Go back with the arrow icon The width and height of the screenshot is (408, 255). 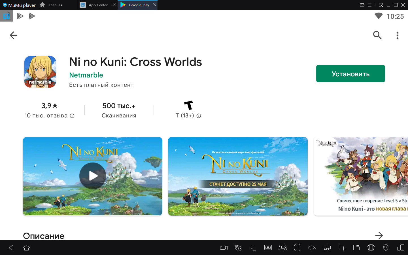click(x=13, y=35)
